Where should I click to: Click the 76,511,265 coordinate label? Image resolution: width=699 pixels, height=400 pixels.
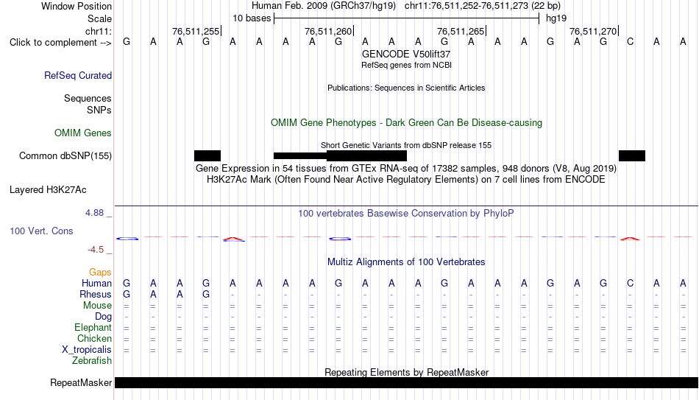461,31
